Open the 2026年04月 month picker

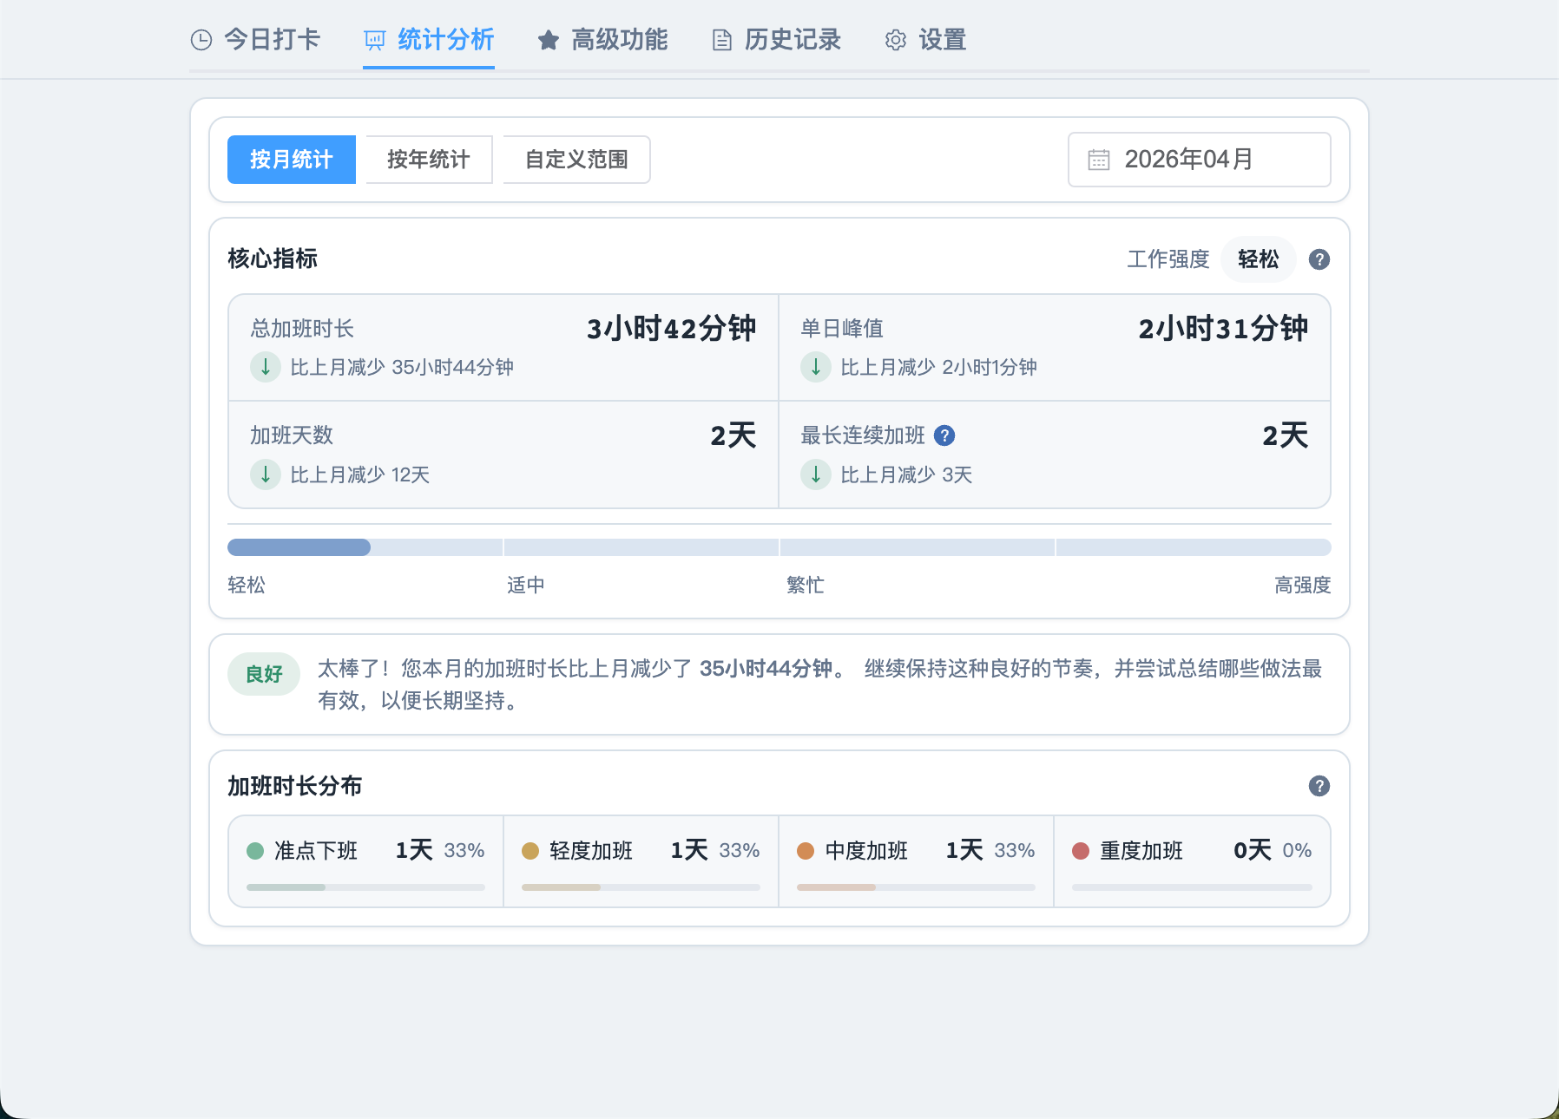pos(1199,160)
